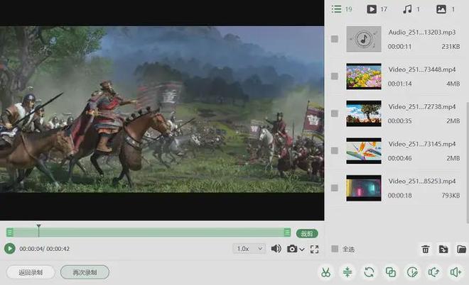Click the merge clips icon
The height and width of the screenshot is (285, 469).
tap(390, 272)
